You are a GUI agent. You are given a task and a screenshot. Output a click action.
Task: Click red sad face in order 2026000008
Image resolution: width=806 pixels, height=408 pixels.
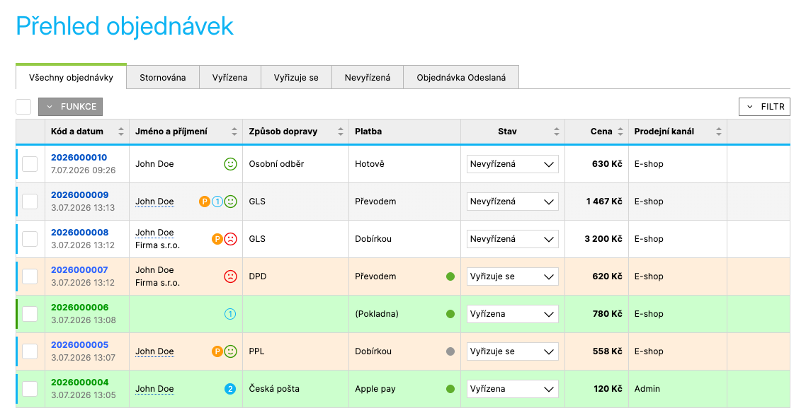(x=231, y=238)
